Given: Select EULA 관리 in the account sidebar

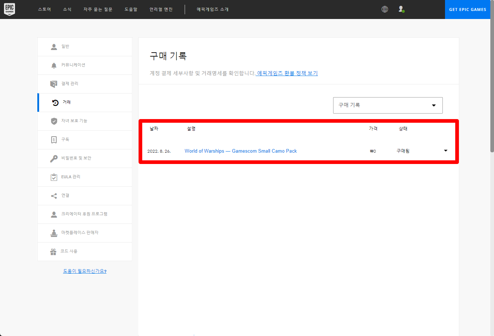Looking at the screenshot, I should click(x=85, y=177).
